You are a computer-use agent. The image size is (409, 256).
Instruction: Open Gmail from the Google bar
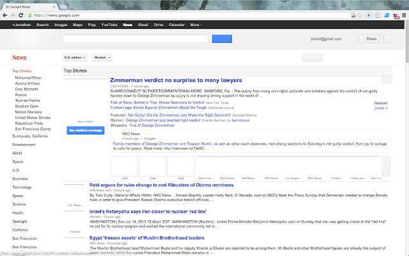[x=143, y=24]
